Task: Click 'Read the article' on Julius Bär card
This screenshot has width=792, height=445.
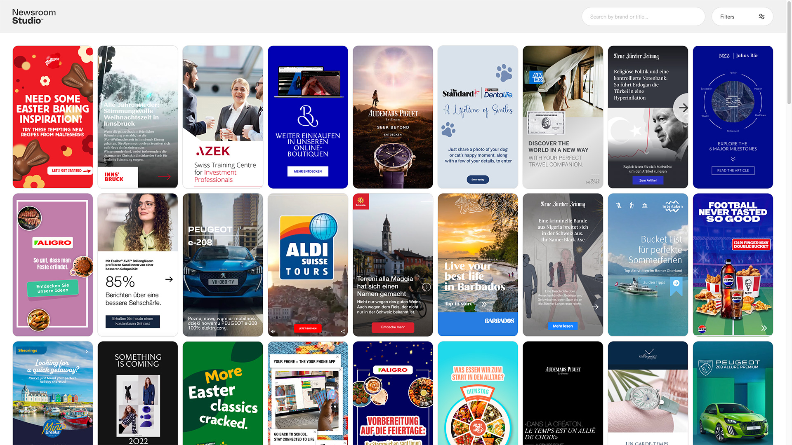Action: (733, 170)
